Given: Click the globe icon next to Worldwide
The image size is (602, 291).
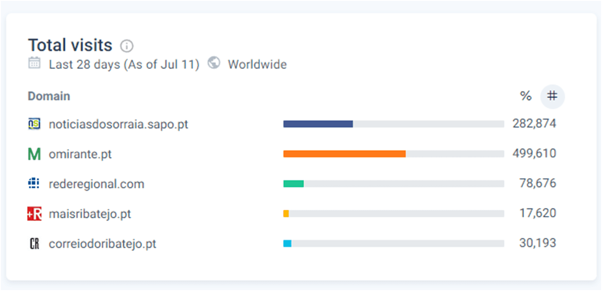Looking at the screenshot, I should 214,63.
